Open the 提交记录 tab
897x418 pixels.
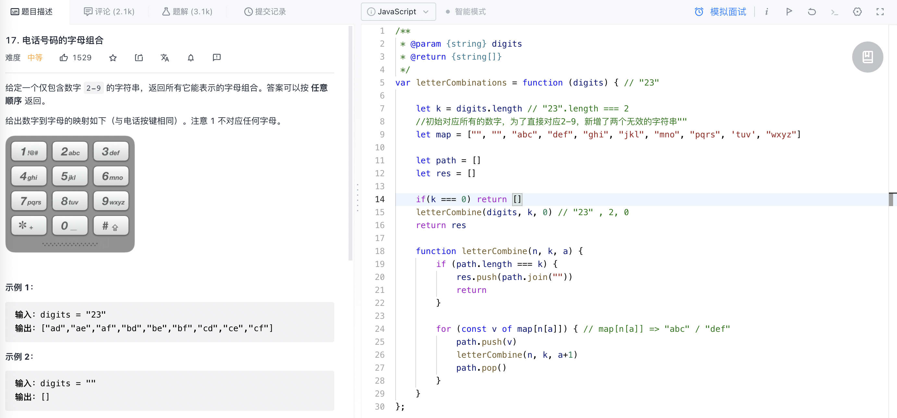tap(265, 11)
